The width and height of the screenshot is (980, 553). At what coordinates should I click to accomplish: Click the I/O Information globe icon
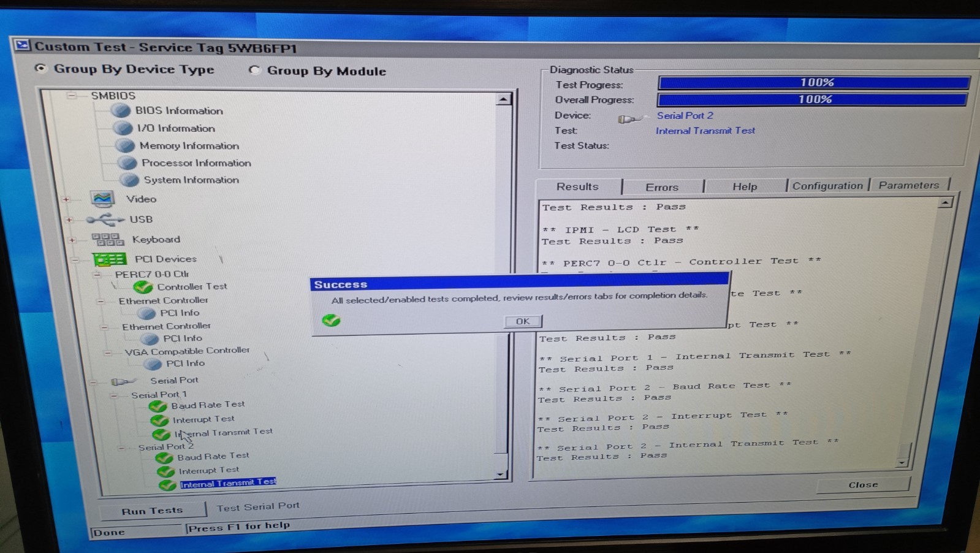pyautogui.click(x=123, y=128)
